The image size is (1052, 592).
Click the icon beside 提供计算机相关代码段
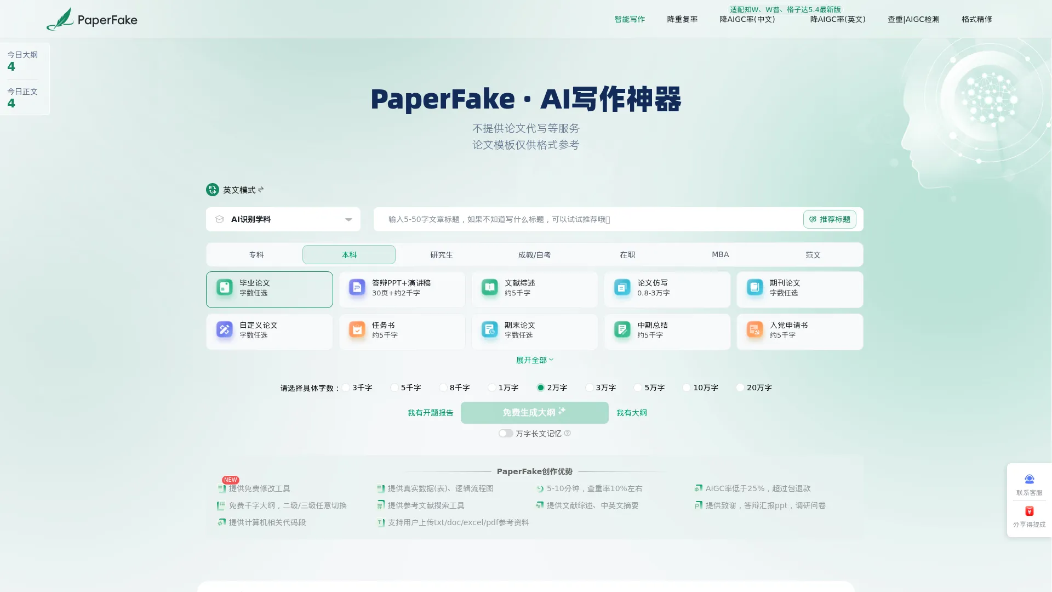[x=222, y=522]
